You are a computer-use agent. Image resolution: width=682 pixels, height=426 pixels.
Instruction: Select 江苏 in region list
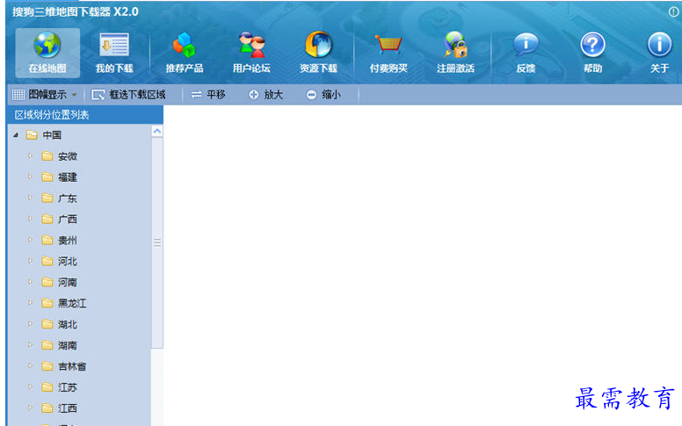click(68, 387)
